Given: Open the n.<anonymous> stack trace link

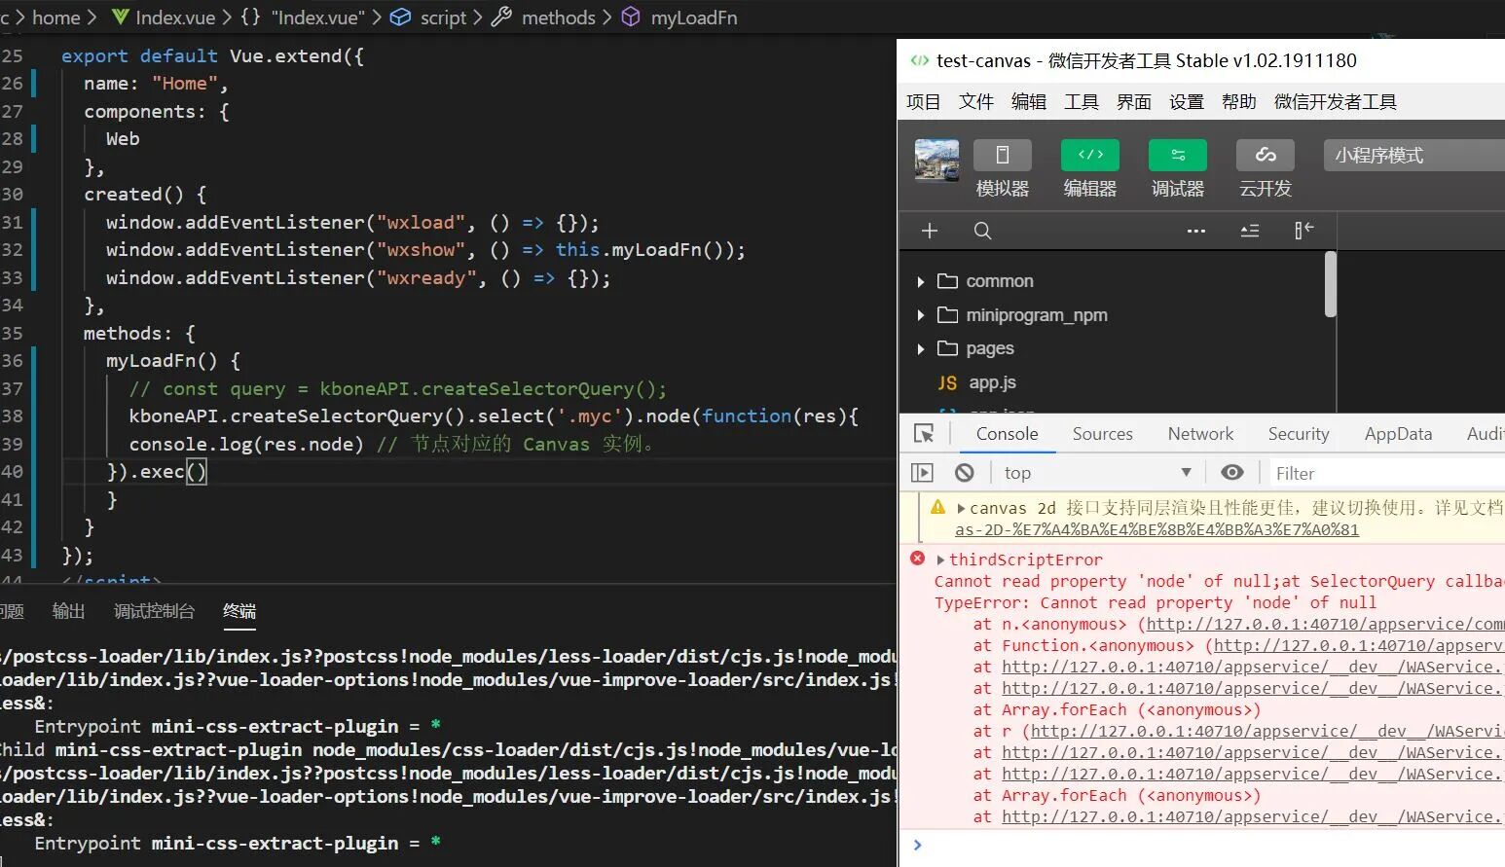Looking at the screenshot, I should pos(1325,625).
